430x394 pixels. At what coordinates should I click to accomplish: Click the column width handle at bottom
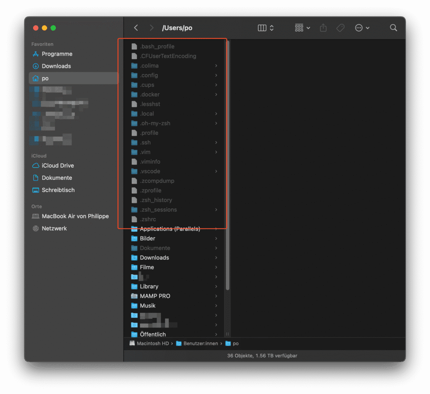click(227, 334)
